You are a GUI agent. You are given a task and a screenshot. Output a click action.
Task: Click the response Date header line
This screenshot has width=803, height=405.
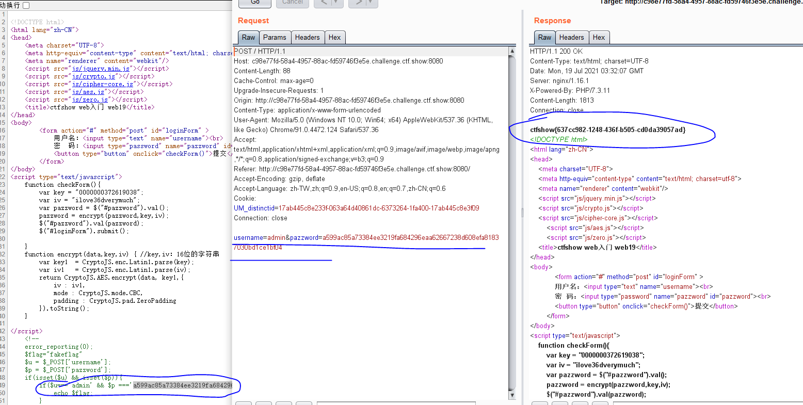coord(587,71)
